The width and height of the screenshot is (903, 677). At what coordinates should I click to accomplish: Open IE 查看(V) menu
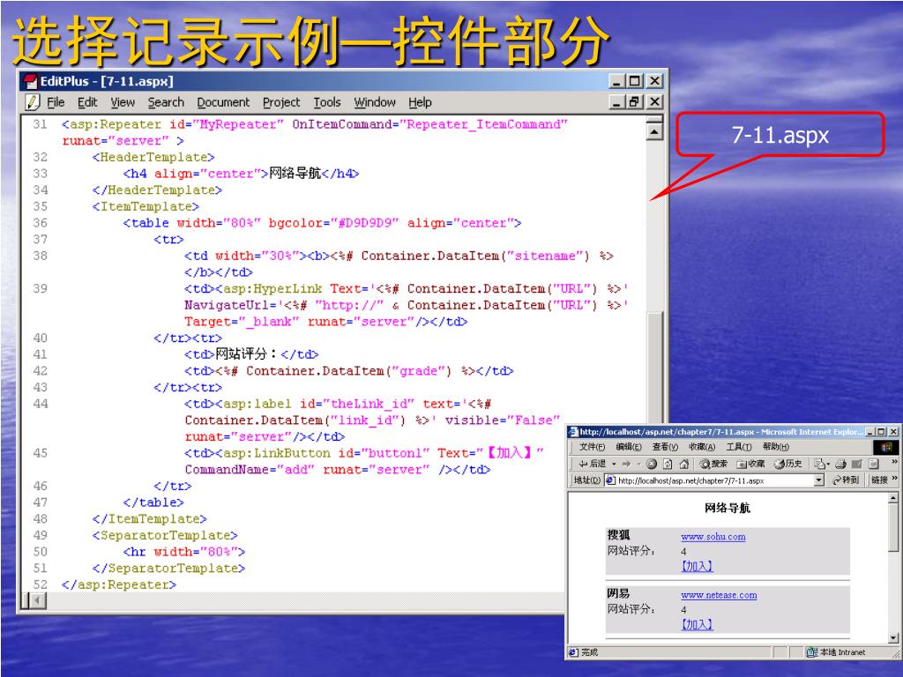tap(665, 447)
